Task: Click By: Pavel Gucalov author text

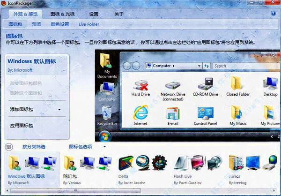Action: coord(187,183)
